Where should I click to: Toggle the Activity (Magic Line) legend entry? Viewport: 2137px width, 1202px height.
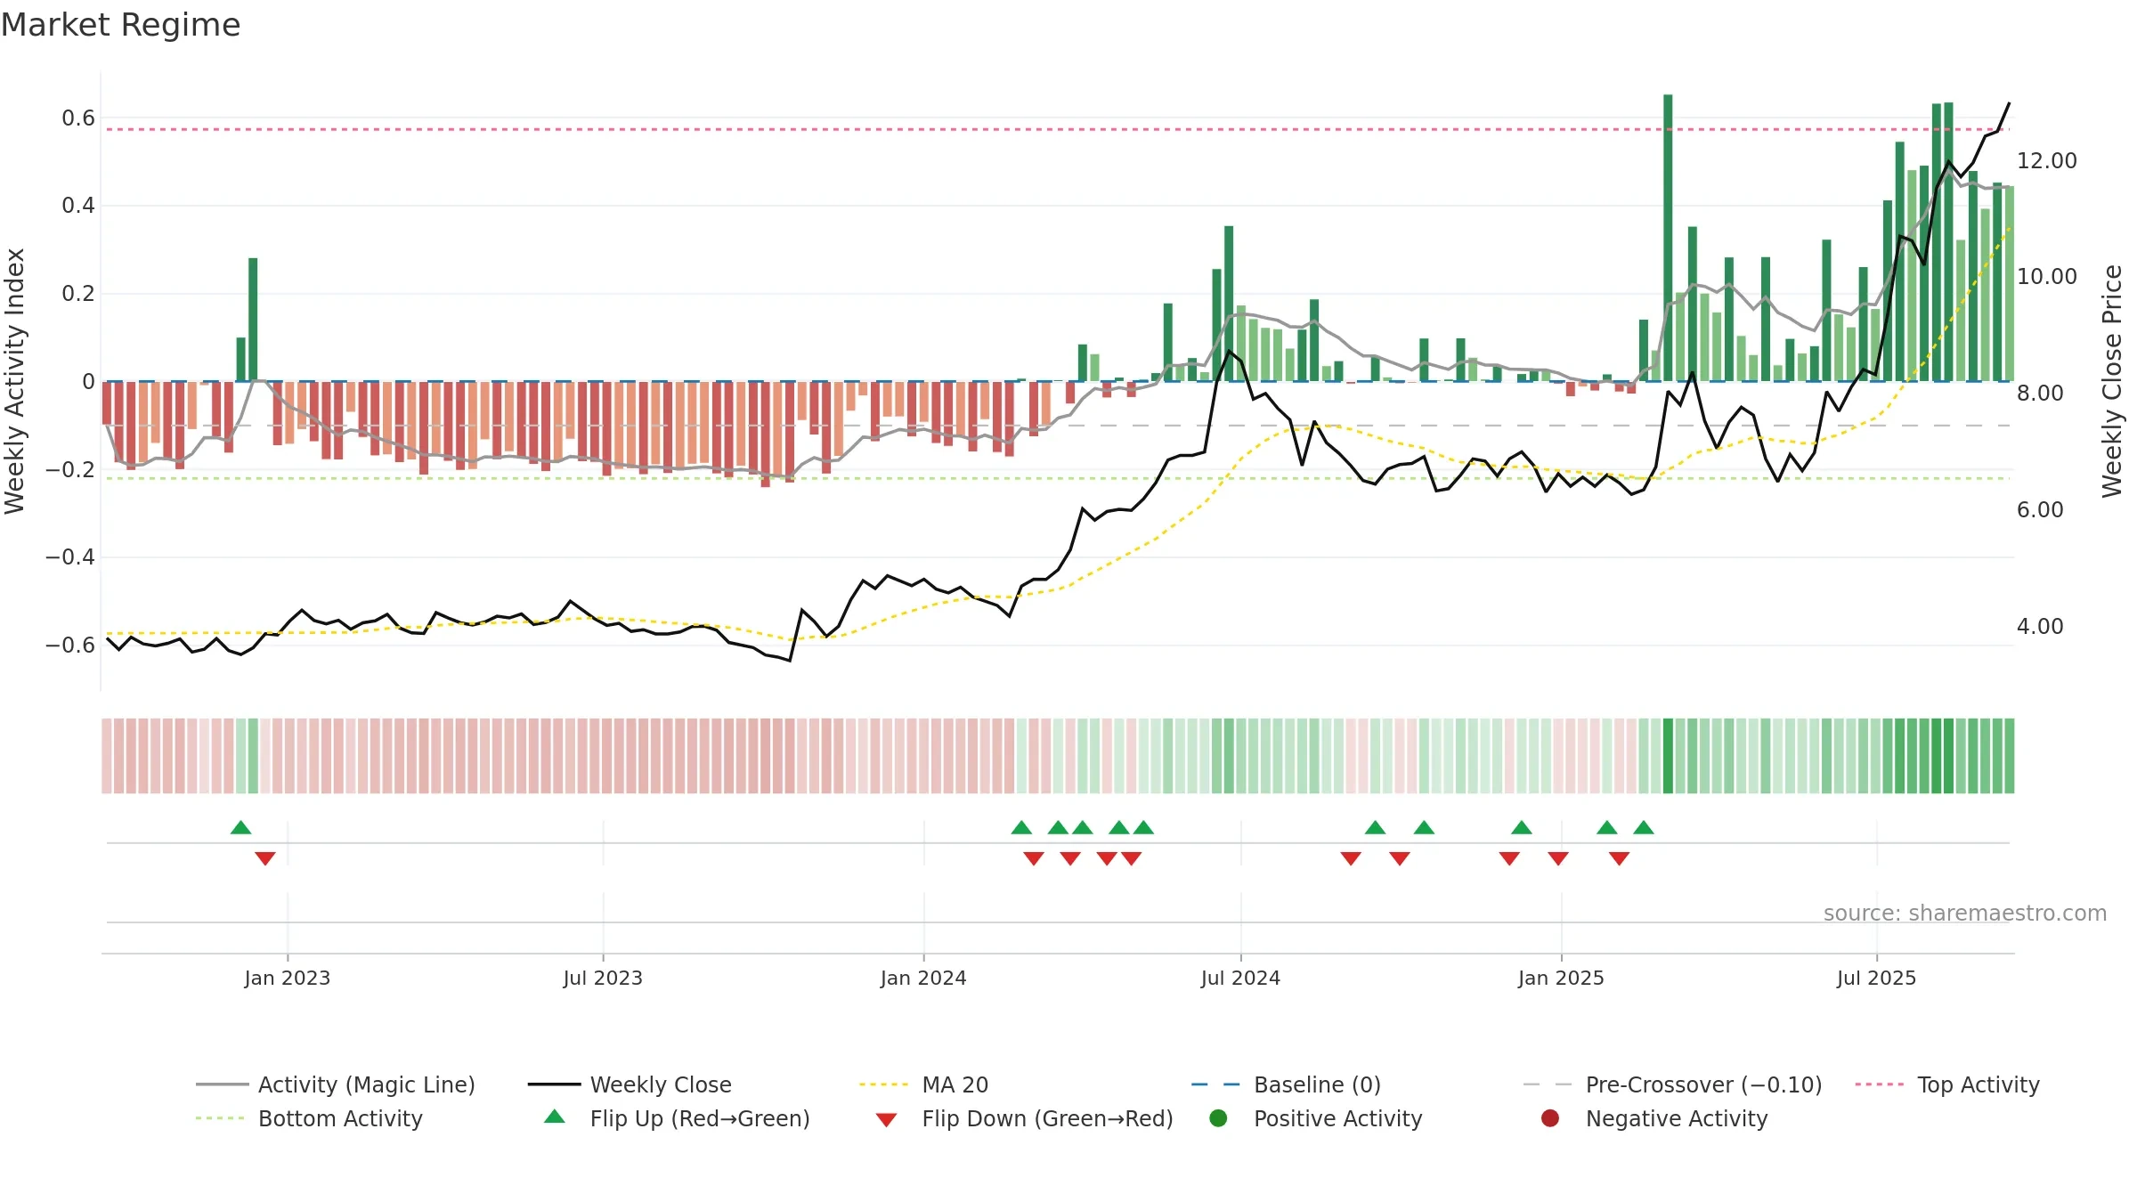tap(336, 1084)
